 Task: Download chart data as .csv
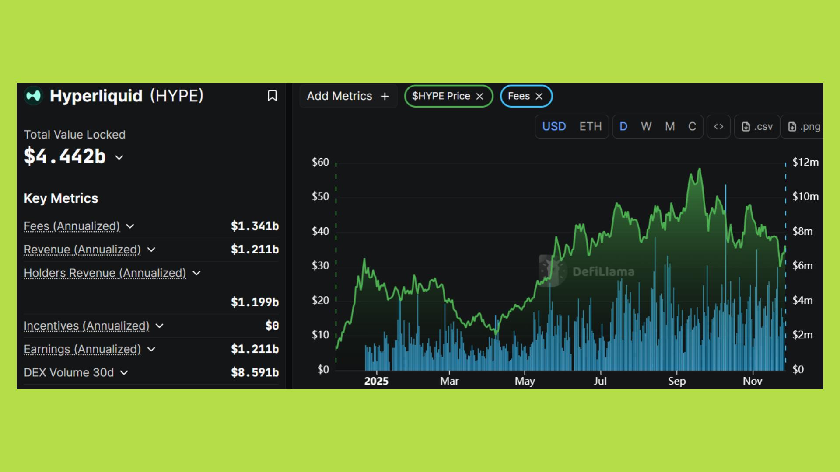pyautogui.click(x=757, y=127)
